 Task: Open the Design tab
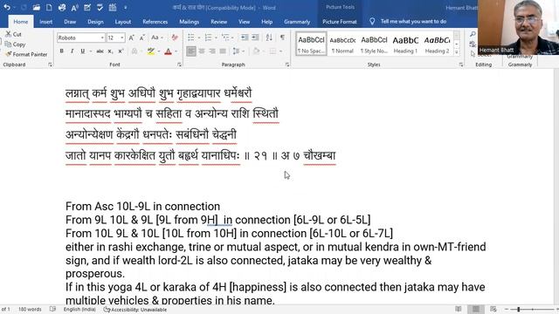[95, 22]
